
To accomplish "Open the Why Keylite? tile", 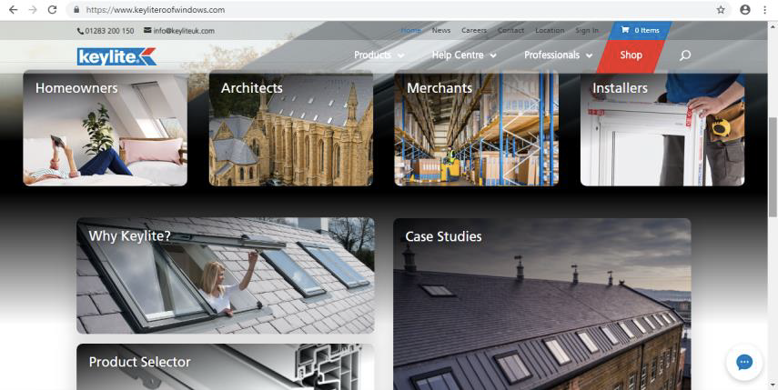I will click(x=226, y=275).
